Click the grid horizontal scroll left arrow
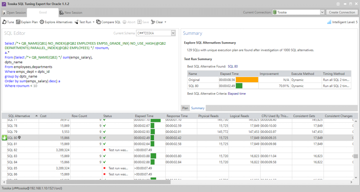This screenshot has height=192, width=360. pyautogui.click(x=4, y=182)
